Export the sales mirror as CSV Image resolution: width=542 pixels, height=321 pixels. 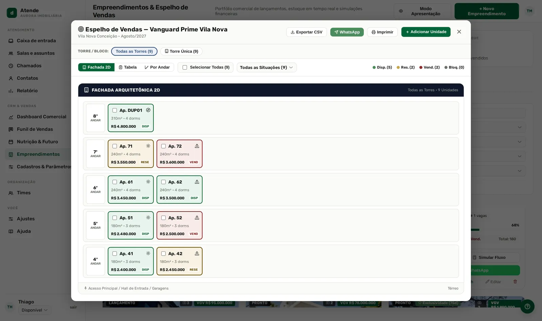(307, 32)
